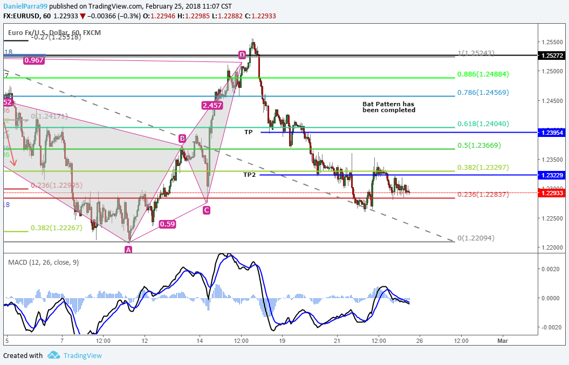Click the TP2 label on the chart

249,175
